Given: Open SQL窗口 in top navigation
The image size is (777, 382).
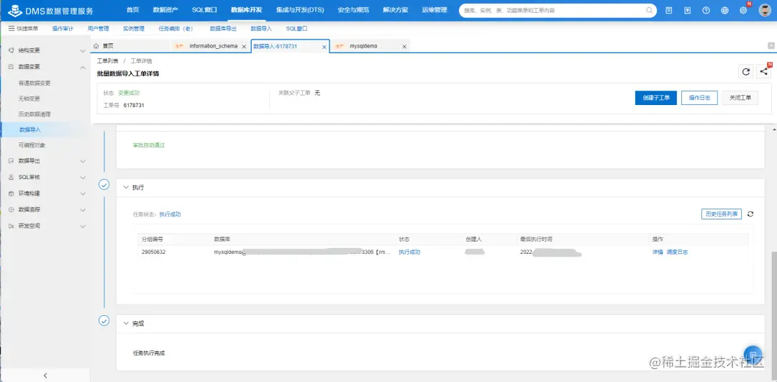Looking at the screenshot, I should (204, 10).
